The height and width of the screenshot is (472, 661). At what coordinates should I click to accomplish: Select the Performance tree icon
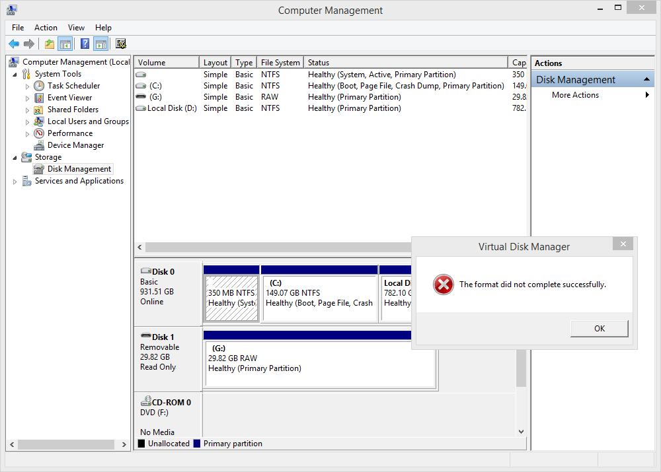point(38,133)
